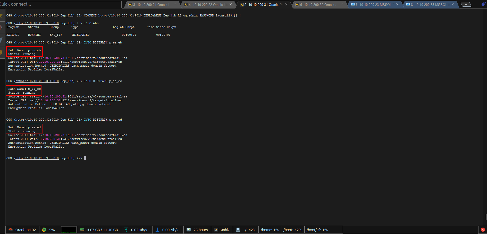
Task: Click the 00:00:04 lag at checkpoint value
Action: pos(129,35)
